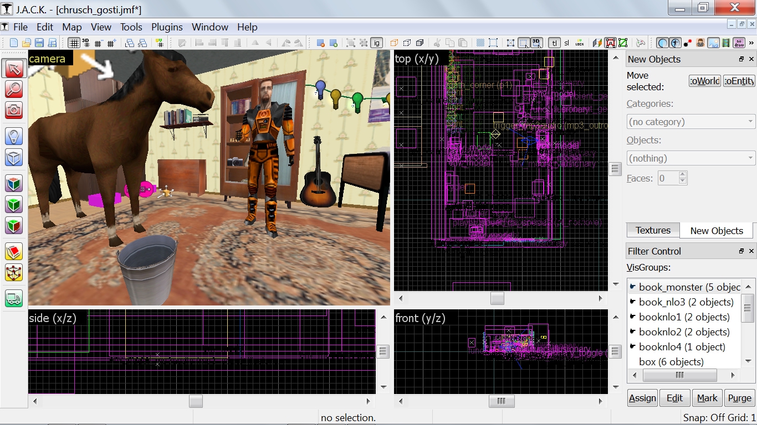The image size is (757, 425).
Task: Click the solid gray cube icon
Action: [x=420, y=43]
